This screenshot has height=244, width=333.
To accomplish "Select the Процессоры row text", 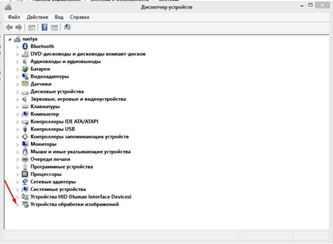I will (x=46, y=174).
